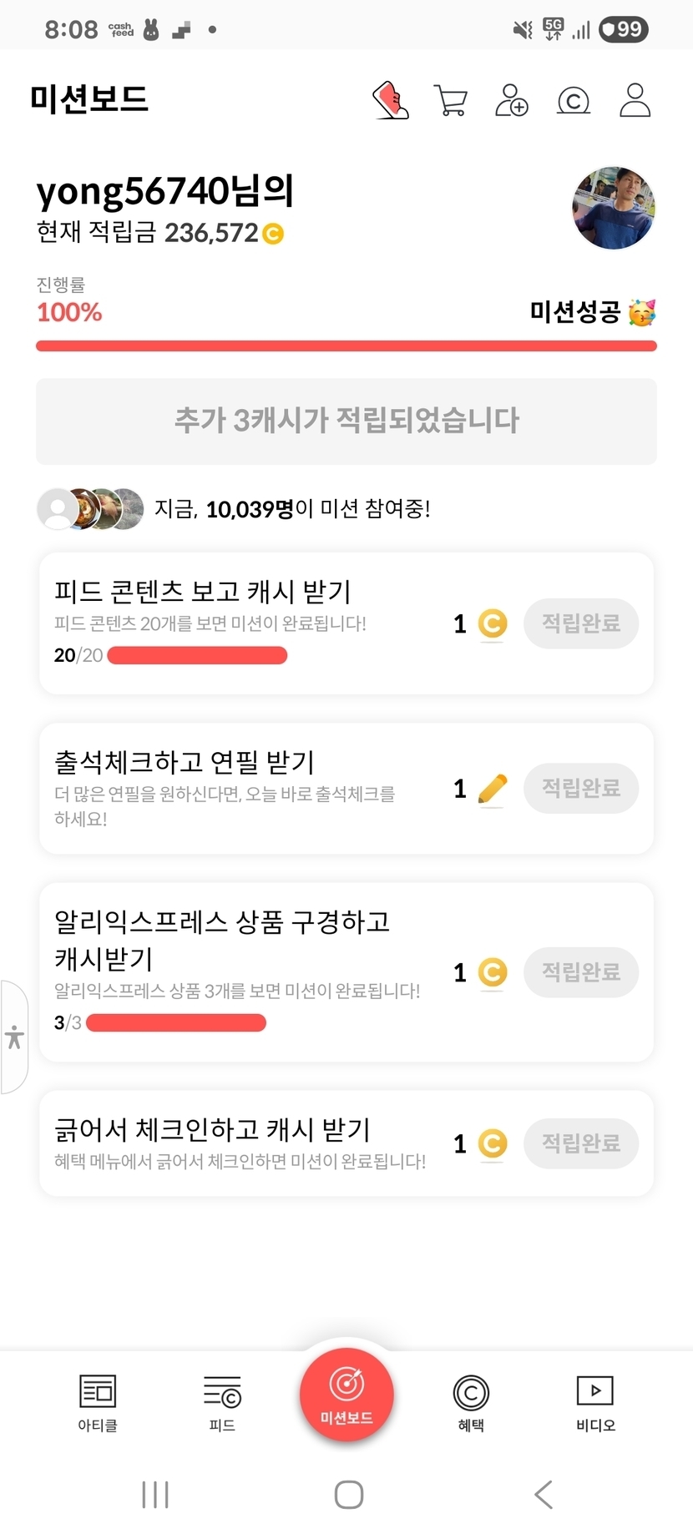Tap the 추가 3캐시가 적립되었습니다 banner

(346, 421)
